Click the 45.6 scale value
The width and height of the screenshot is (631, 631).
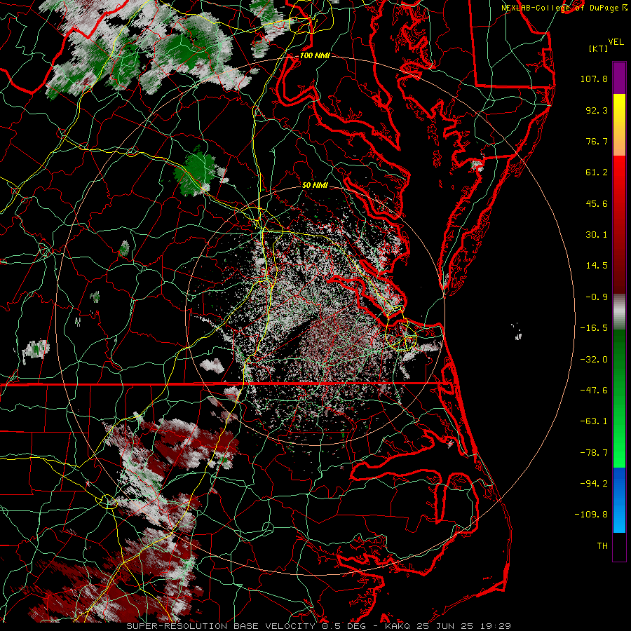tap(597, 203)
